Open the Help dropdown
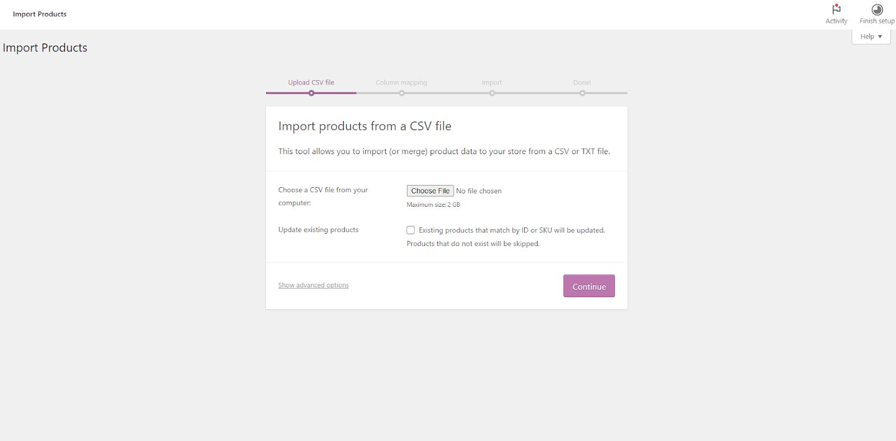896x441 pixels. pos(870,36)
